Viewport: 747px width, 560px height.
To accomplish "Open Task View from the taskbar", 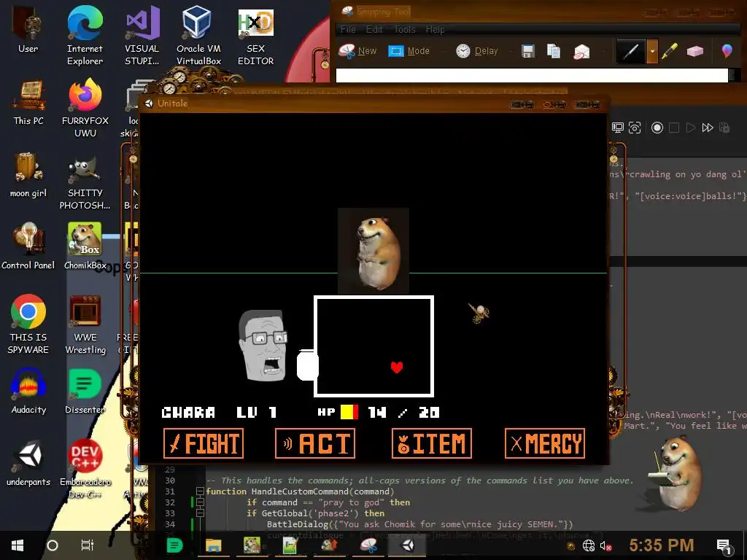I will coord(88,545).
